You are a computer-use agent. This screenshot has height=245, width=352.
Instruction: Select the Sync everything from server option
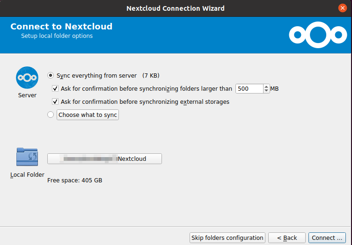point(51,75)
